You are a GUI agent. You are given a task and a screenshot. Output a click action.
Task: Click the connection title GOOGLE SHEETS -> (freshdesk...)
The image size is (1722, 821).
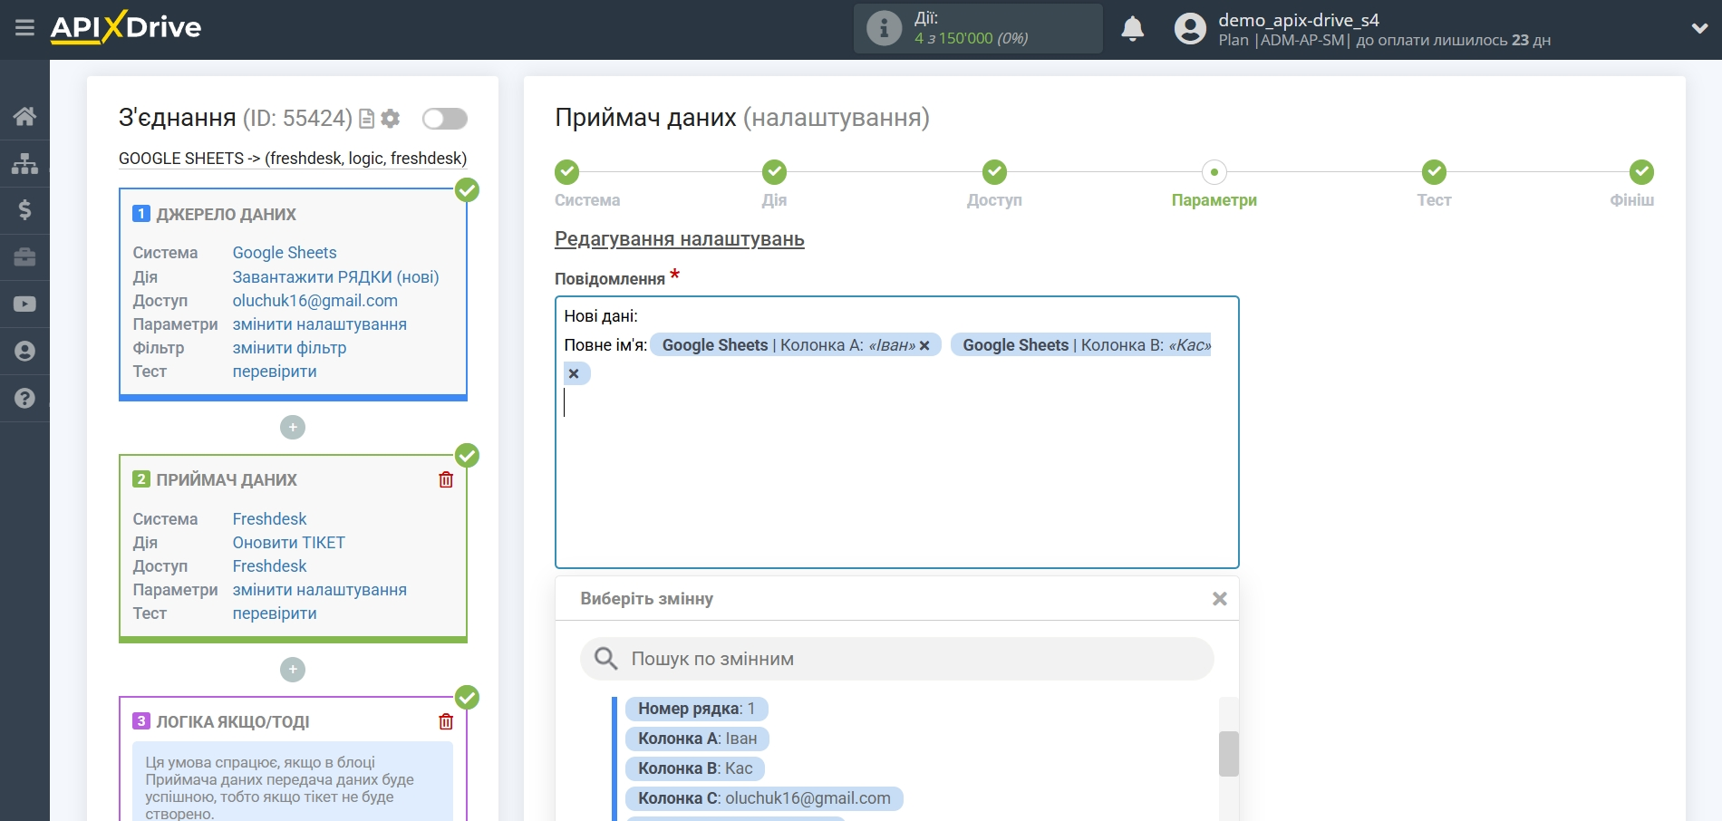pos(293,159)
